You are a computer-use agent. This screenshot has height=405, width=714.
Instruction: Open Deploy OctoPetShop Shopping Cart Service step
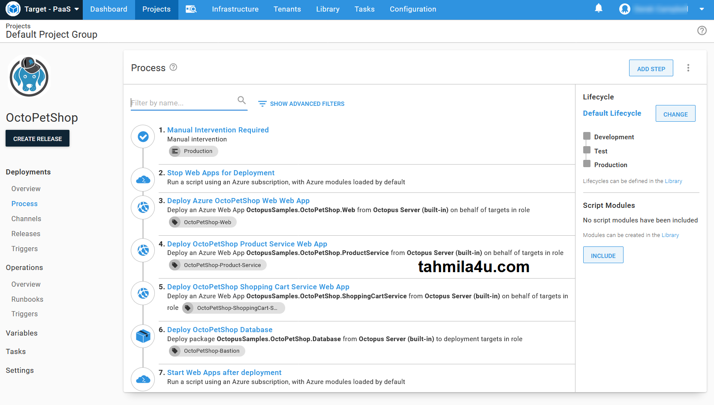[258, 287]
